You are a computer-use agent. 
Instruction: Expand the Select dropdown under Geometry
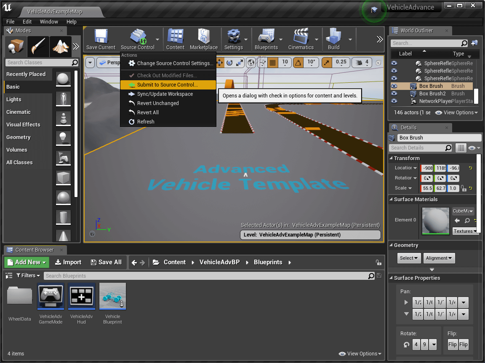408,258
